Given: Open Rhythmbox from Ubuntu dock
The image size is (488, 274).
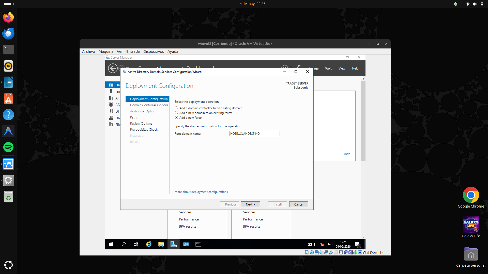Looking at the screenshot, I should pos(8,66).
